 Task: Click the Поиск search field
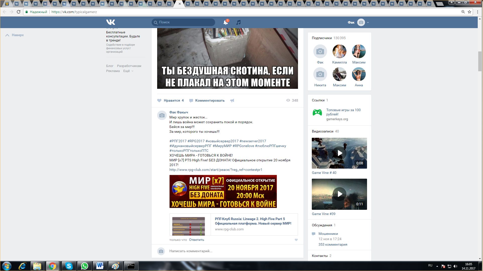(183, 22)
